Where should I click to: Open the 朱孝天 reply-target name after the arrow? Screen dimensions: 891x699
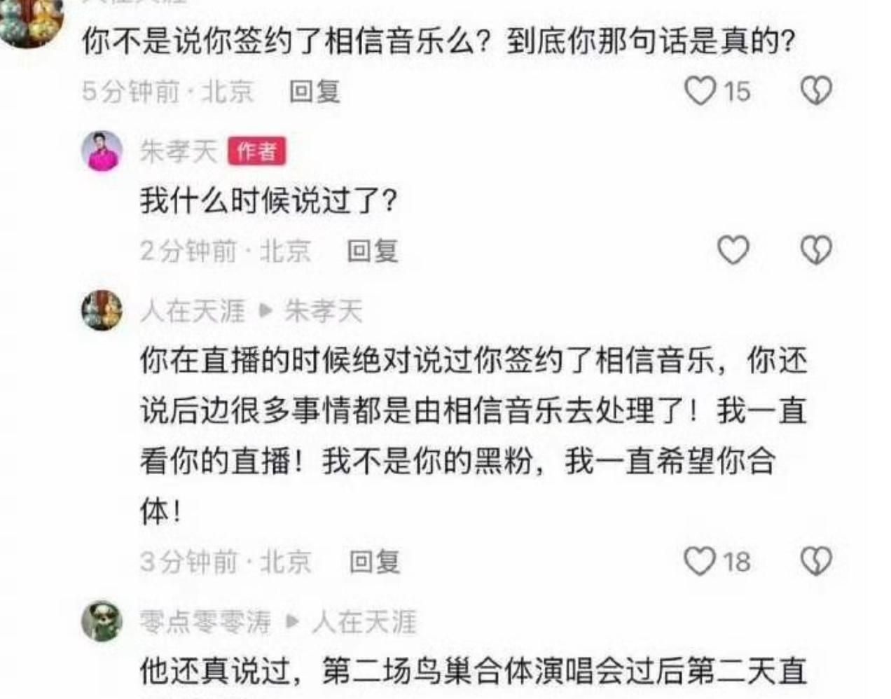[x=323, y=311]
